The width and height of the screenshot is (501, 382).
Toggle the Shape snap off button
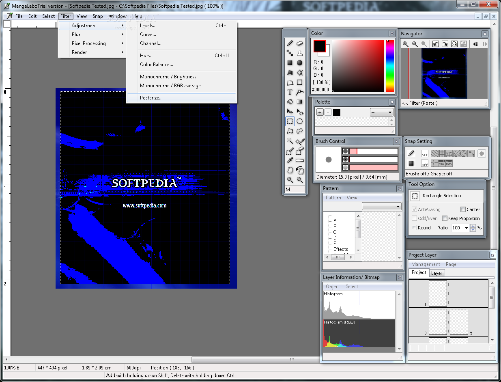[x=425, y=164]
